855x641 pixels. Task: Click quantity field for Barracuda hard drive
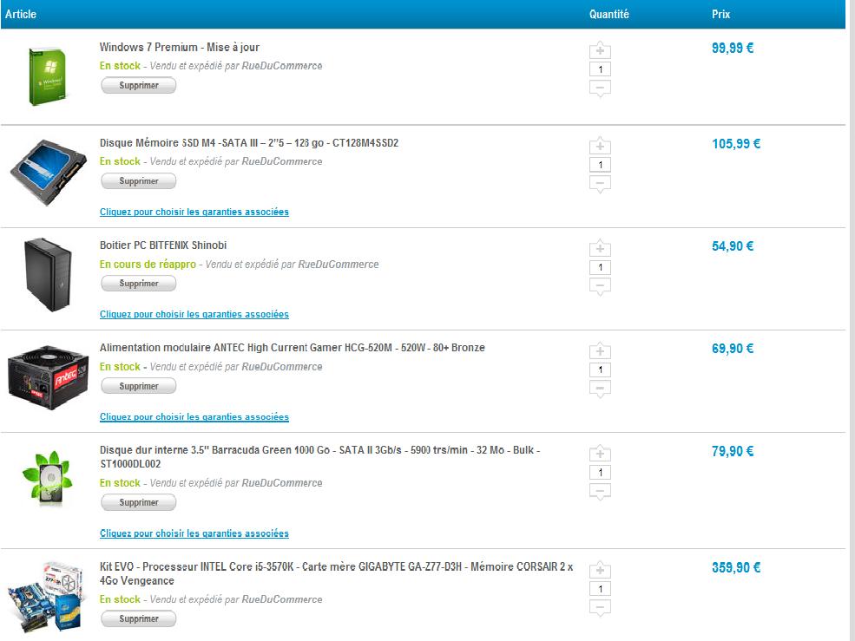(x=600, y=473)
